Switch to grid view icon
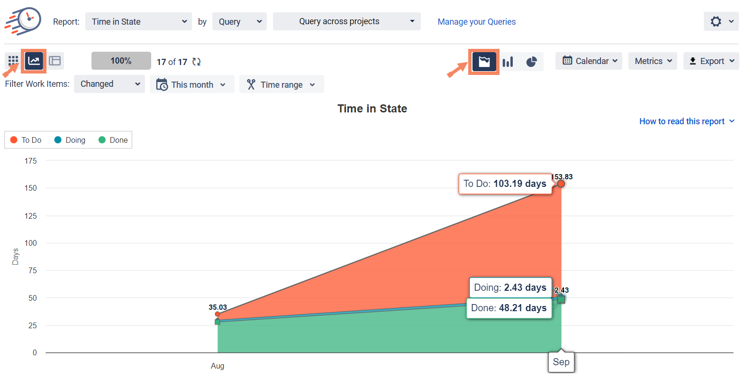This screenshot has width=745, height=379. coord(13,61)
